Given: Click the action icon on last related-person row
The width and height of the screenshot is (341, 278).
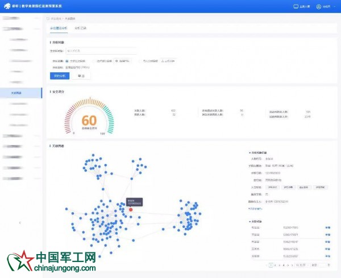Looking at the screenshot, I should click(327, 256).
